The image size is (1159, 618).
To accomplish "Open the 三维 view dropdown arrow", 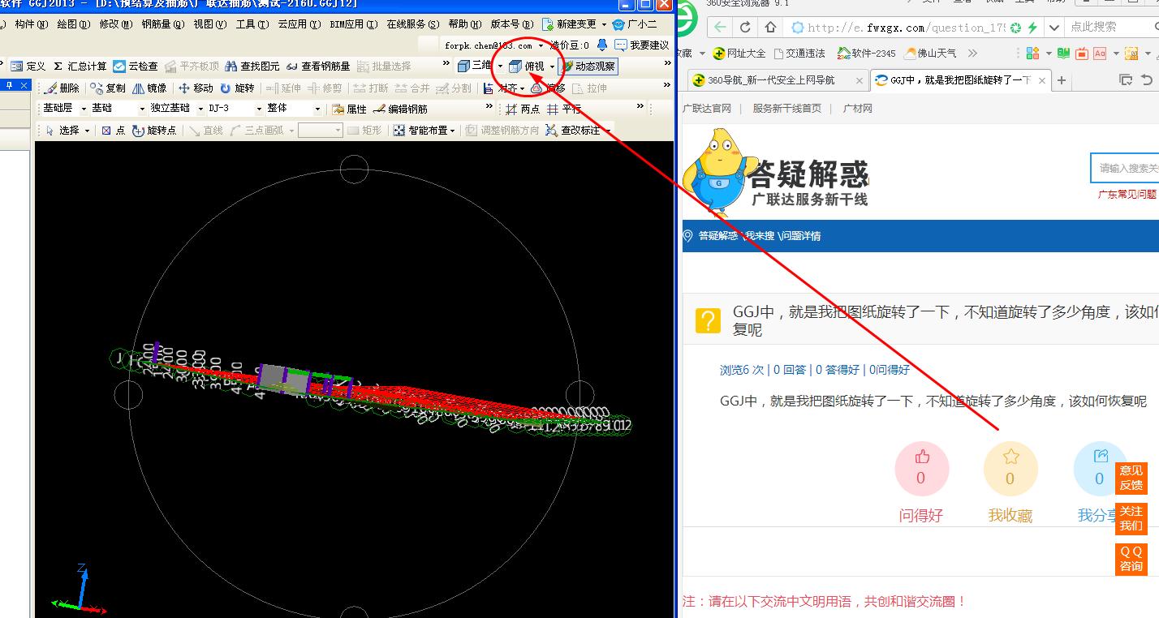I will point(500,67).
